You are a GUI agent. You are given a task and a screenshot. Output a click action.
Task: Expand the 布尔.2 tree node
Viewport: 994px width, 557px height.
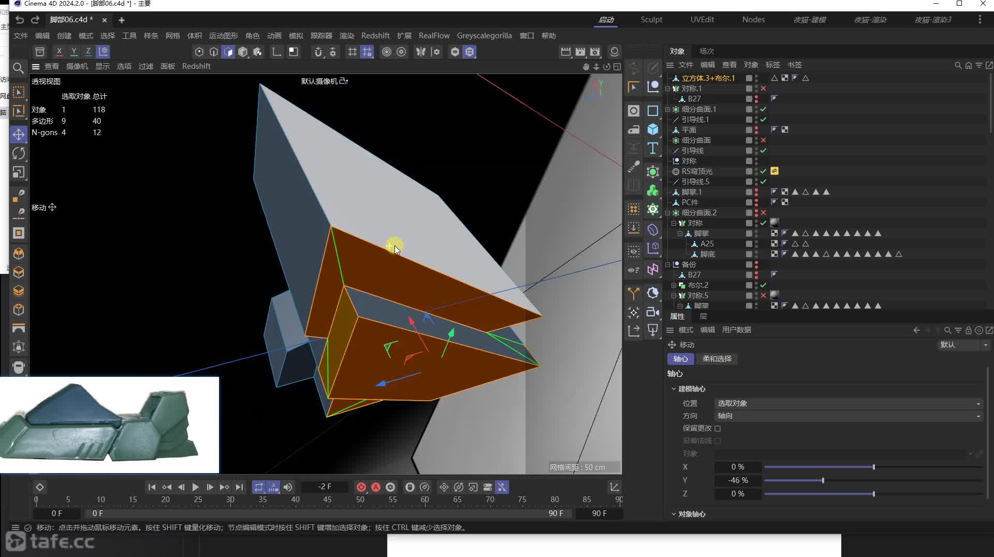pos(674,285)
